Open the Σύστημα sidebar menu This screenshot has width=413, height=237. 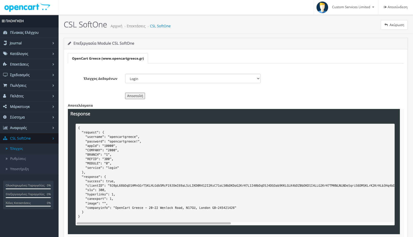point(29,117)
